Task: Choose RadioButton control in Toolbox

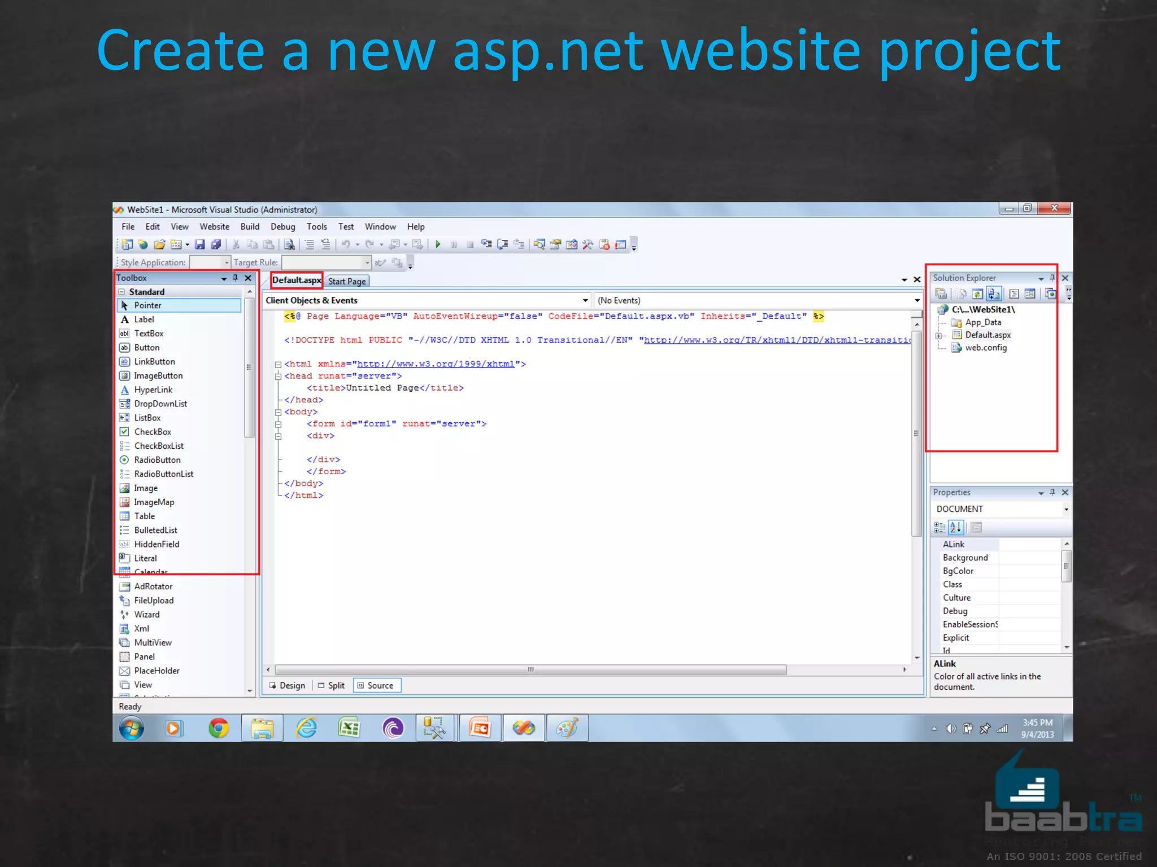Action: [157, 460]
